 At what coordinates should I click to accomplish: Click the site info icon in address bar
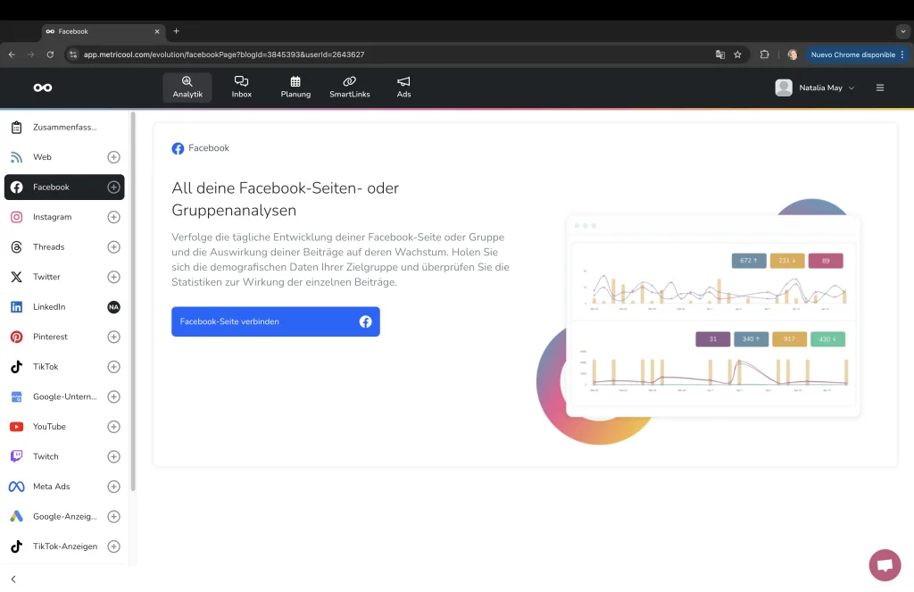(73, 54)
